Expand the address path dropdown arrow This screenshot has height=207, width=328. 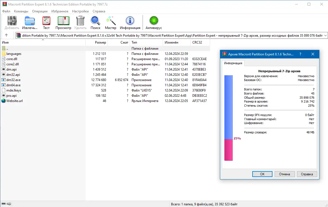(325, 36)
